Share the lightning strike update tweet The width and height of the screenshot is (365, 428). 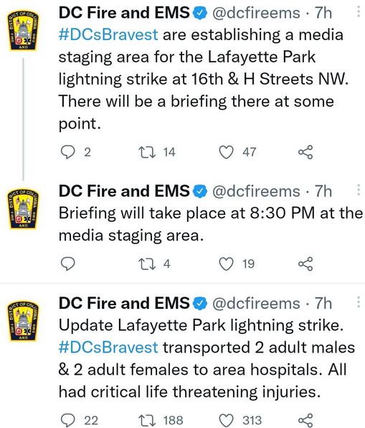(305, 420)
